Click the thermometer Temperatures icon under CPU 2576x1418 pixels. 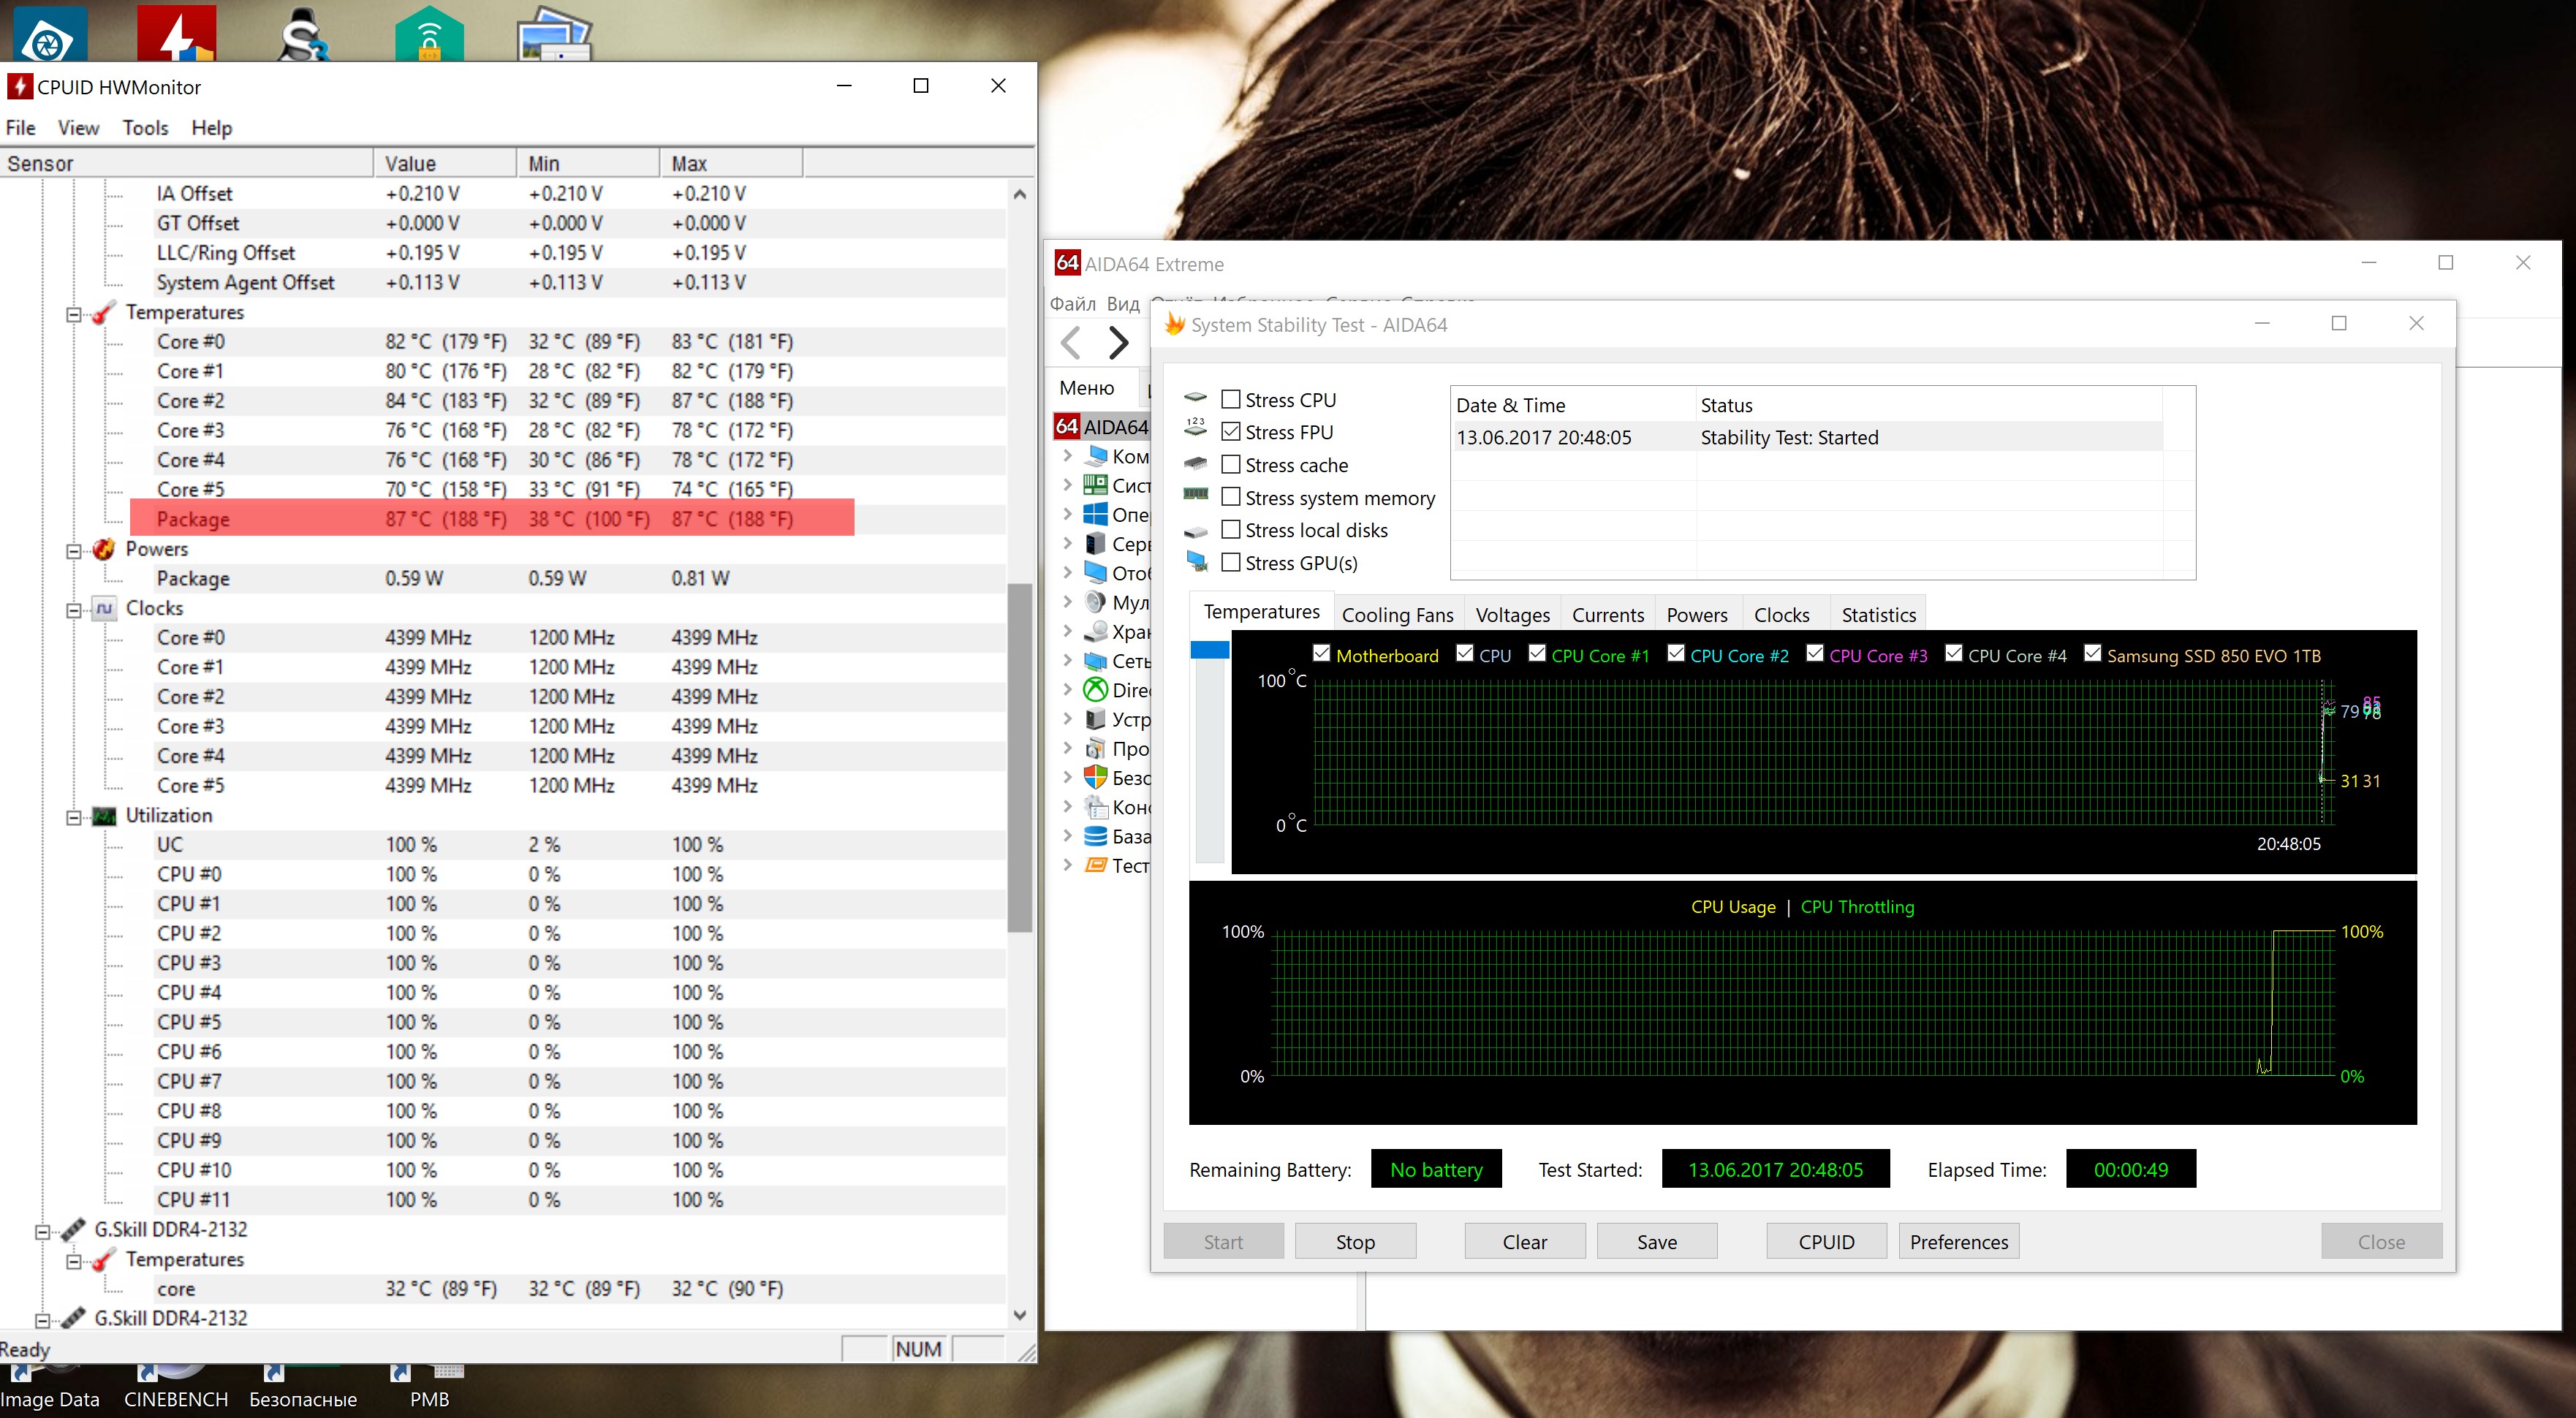click(104, 313)
